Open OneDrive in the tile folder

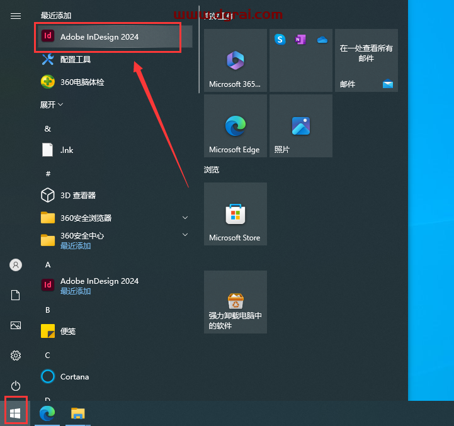[322, 40]
